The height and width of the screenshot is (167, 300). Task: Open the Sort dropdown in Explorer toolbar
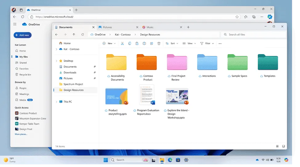(x=172, y=43)
